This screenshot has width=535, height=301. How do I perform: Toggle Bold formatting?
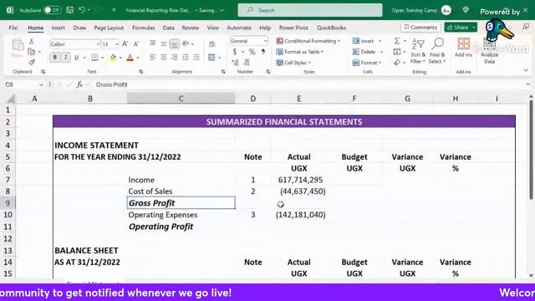[x=54, y=58]
